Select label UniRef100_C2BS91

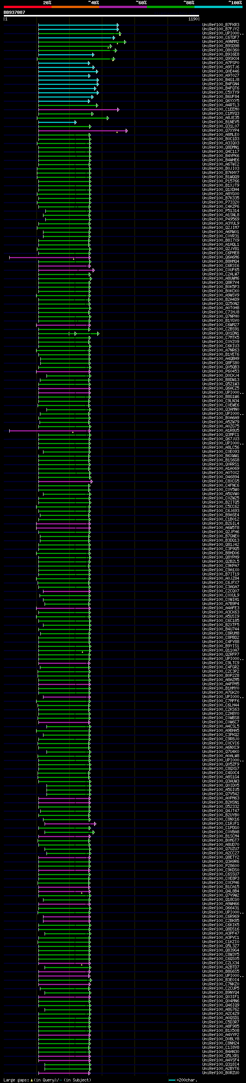pyautogui.click(x=221, y=329)
